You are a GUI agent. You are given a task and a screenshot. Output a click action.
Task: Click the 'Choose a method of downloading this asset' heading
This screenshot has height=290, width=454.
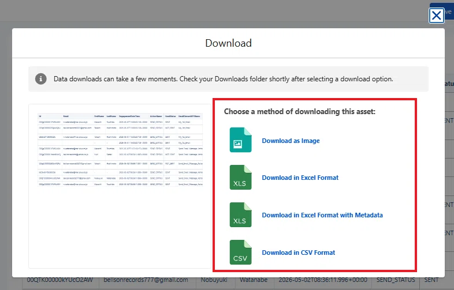tap(299, 112)
